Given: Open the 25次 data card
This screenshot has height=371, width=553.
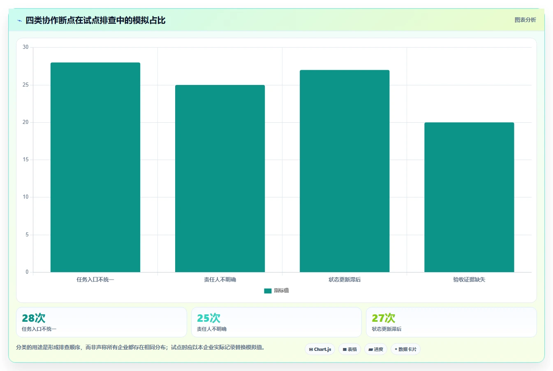Looking at the screenshot, I should [x=276, y=322].
